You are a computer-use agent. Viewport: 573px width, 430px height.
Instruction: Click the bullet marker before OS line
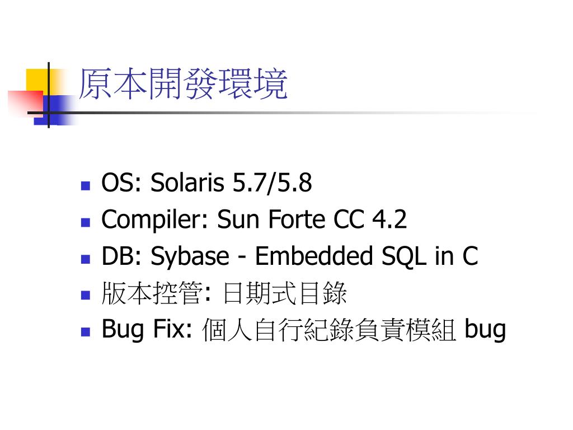click(x=86, y=186)
